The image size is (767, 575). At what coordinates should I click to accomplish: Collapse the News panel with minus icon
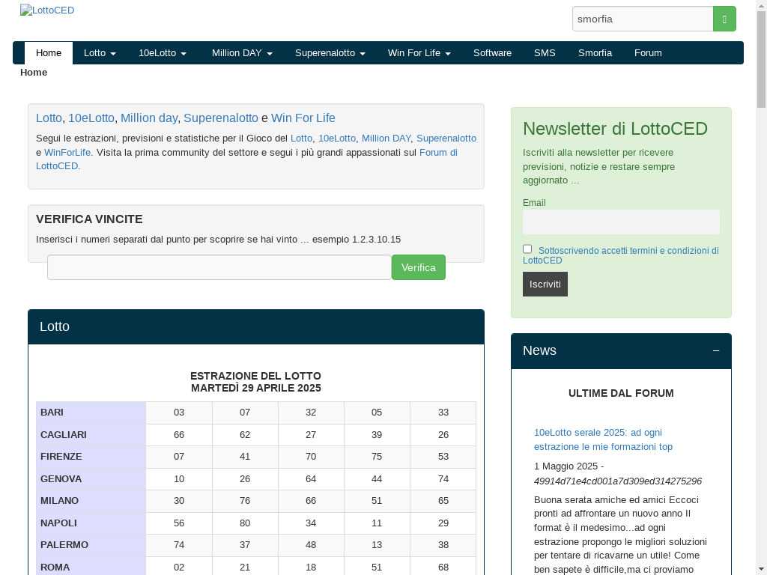tap(716, 350)
